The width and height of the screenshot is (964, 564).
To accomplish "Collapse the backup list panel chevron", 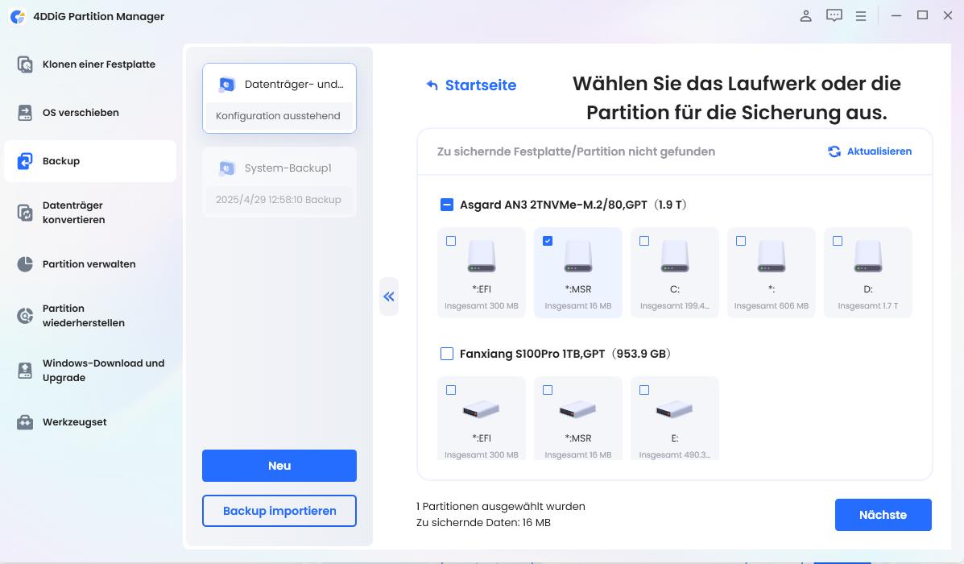I will coord(389,297).
